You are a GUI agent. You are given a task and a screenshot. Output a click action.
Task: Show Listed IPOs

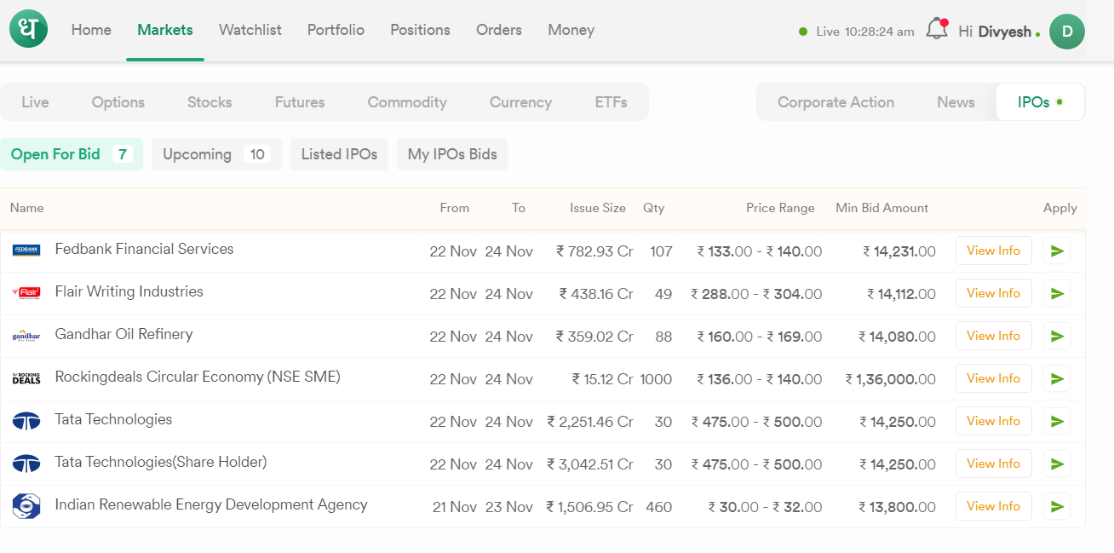(x=339, y=154)
